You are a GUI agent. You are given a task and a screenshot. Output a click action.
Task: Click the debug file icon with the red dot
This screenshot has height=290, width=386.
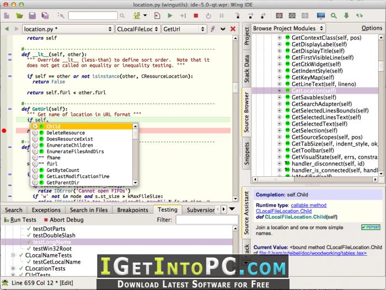(x=157, y=16)
